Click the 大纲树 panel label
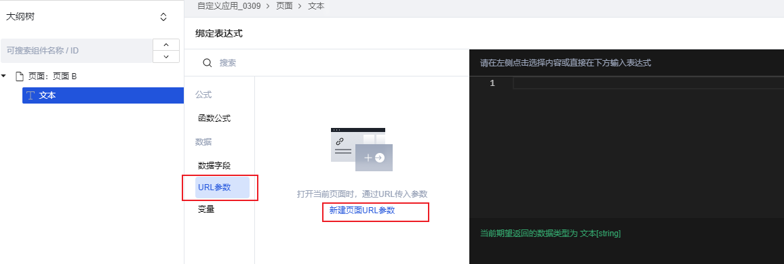This screenshot has width=784, height=264. pos(20,17)
